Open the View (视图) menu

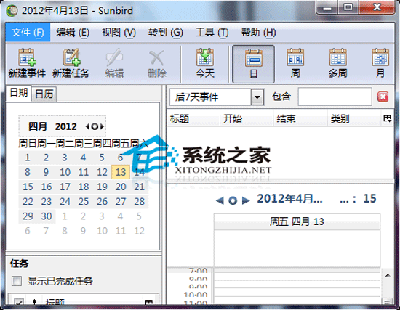[119, 33]
